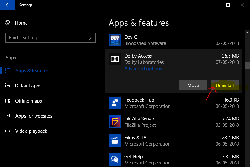The image size is (250, 167).
Task: Click the Get Help app icon
Action: (115, 159)
